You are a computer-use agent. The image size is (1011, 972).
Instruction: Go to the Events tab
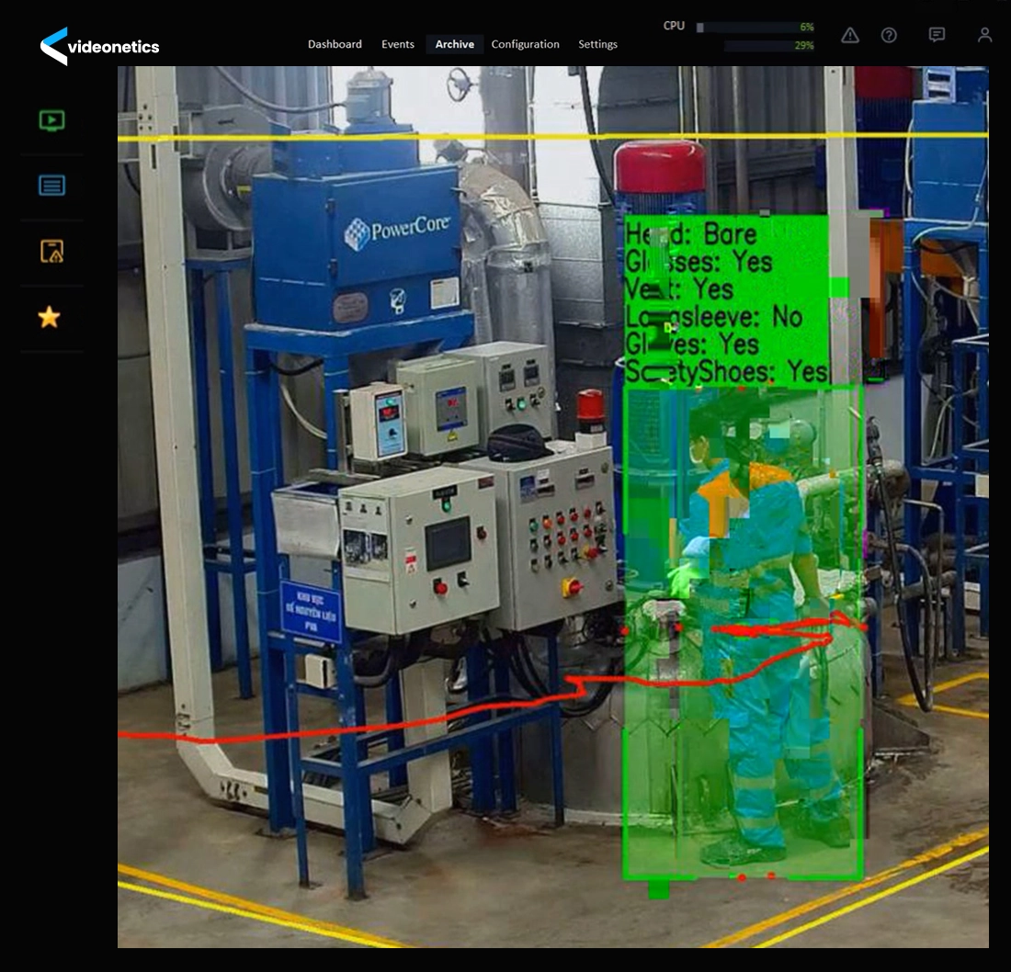pos(398,44)
